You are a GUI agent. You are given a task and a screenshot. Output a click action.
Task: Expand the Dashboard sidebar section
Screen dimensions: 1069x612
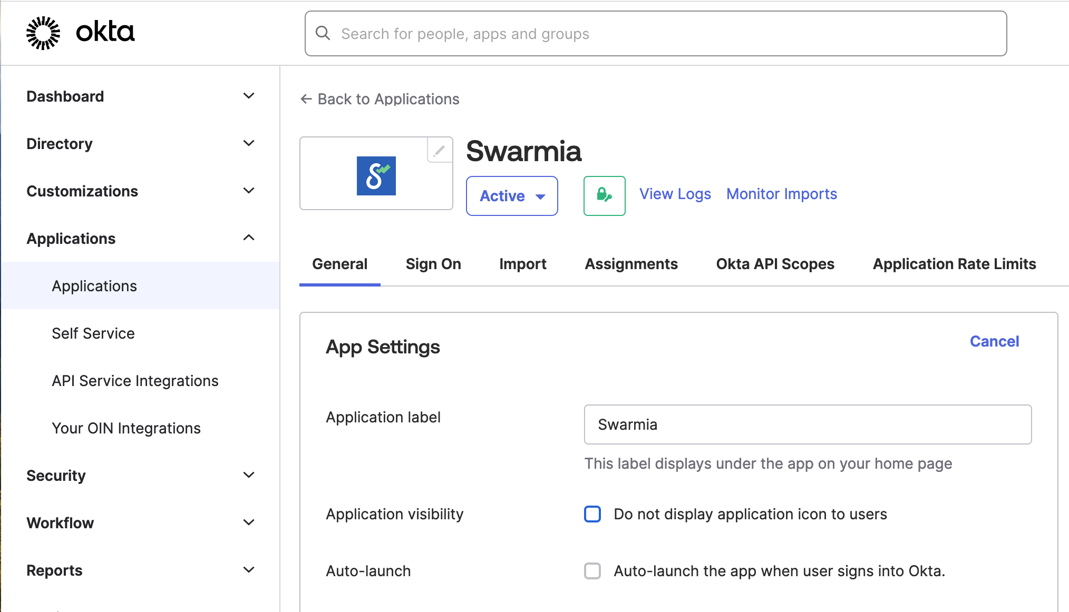point(249,96)
